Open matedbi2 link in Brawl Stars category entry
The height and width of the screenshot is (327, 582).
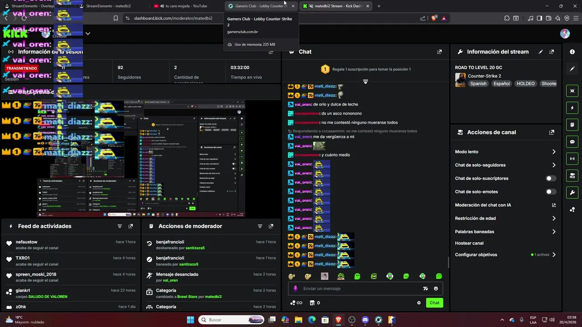[213, 297]
